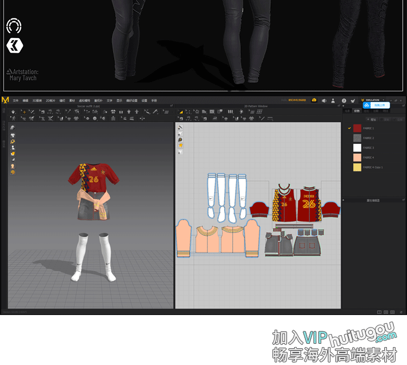Toggle the checkmark next to FABRIC 1
The image size is (407, 365).
point(349,128)
